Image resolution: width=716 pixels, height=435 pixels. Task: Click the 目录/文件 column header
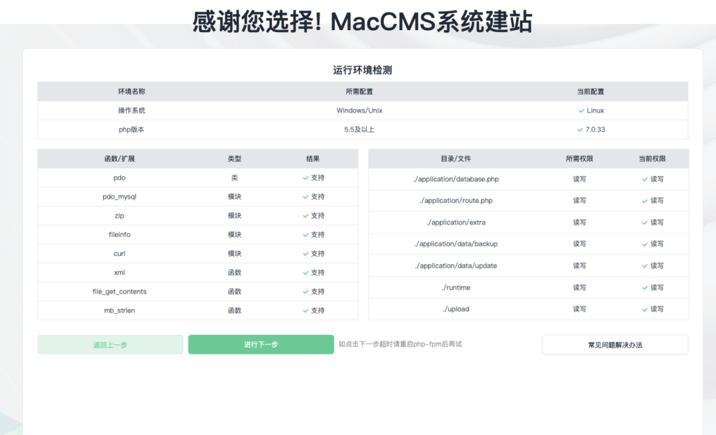(x=455, y=159)
